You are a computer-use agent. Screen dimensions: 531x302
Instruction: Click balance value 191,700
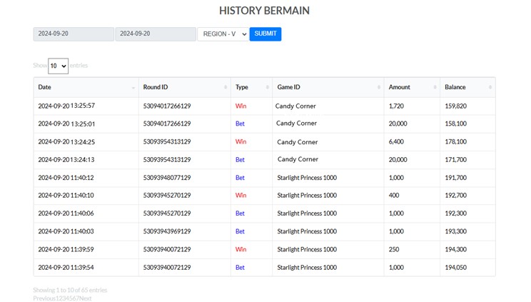[x=456, y=178]
